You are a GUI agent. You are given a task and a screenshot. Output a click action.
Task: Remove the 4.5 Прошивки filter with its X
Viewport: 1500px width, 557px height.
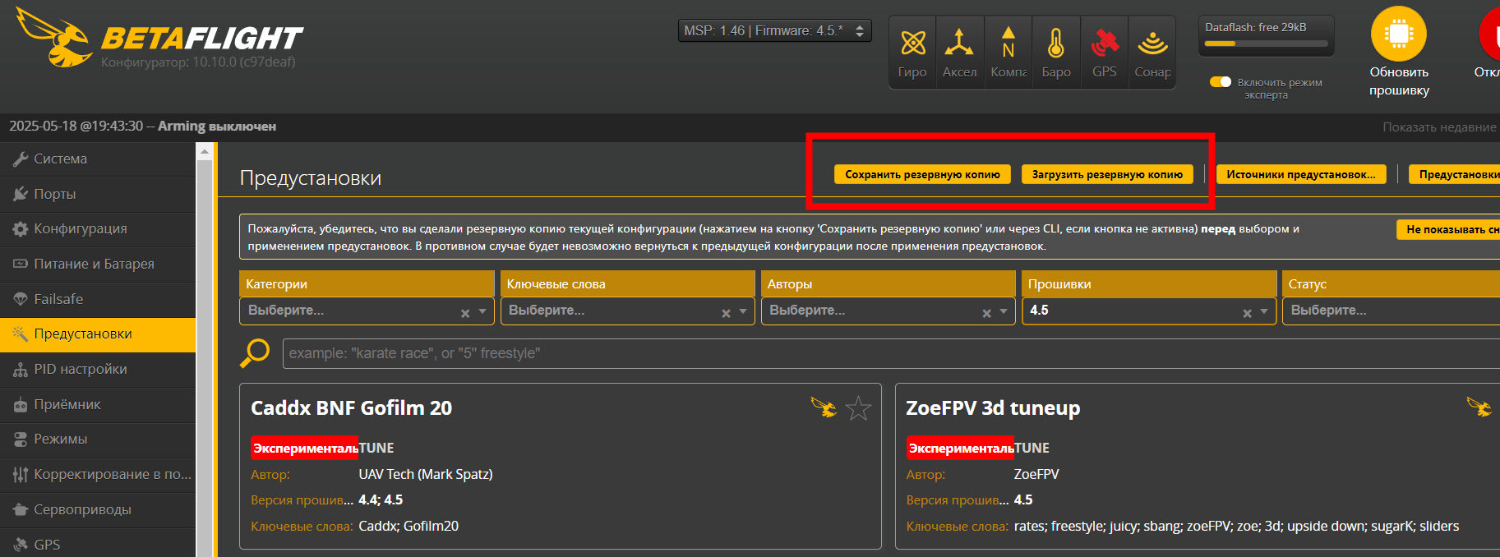(x=1247, y=313)
